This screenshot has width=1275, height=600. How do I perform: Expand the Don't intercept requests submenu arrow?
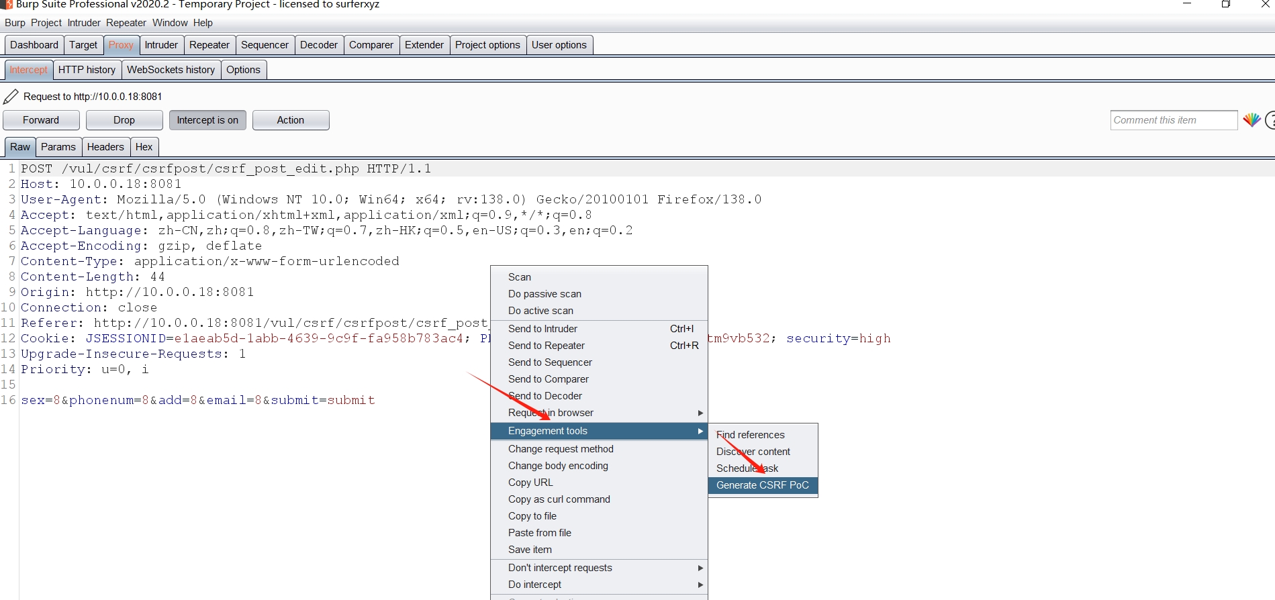(700, 568)
